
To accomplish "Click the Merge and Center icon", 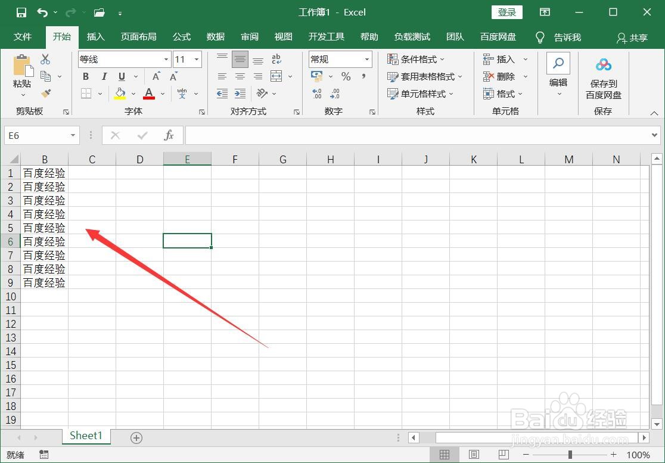I will pos(276,76).
